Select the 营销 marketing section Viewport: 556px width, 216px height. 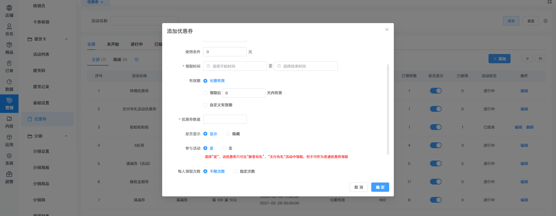pos(9,104)
